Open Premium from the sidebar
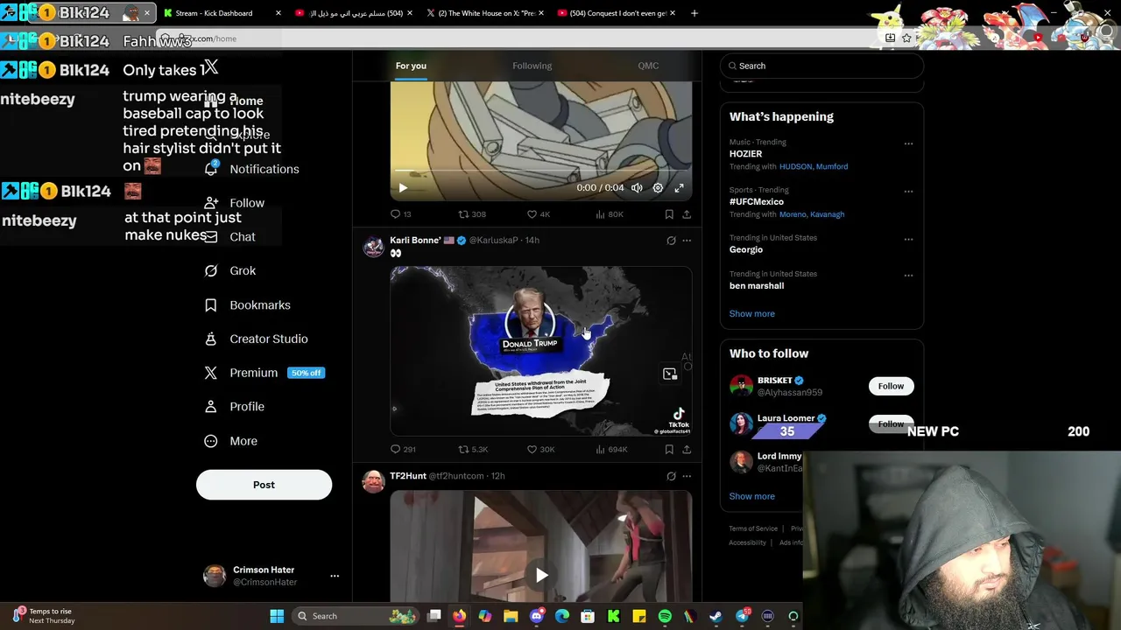Screen dimensions: 1121x630 [x=264, y=373]
